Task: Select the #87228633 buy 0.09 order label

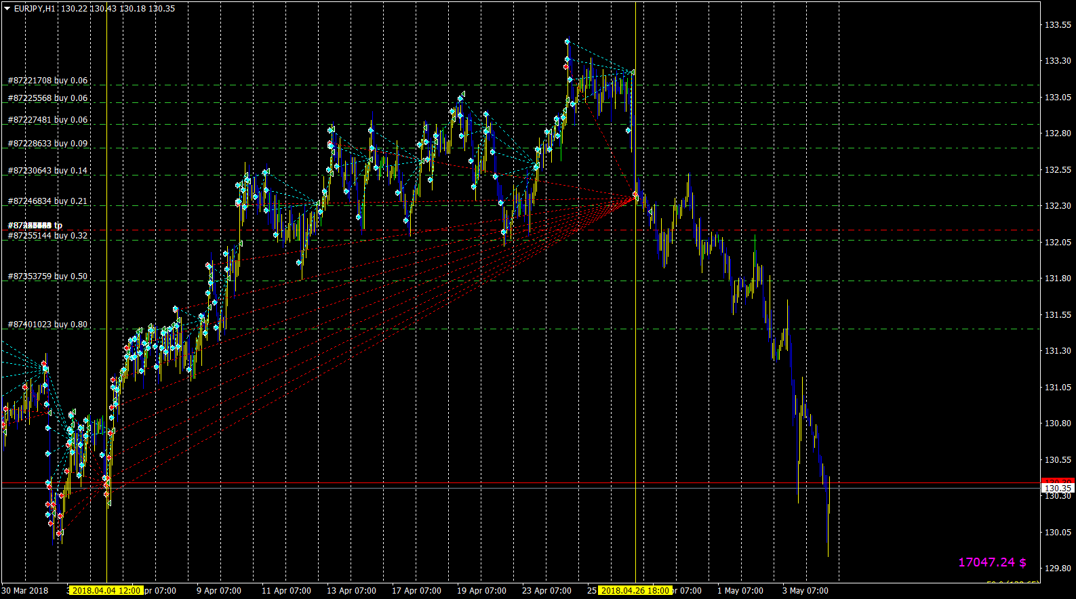Action: [47, 144]
